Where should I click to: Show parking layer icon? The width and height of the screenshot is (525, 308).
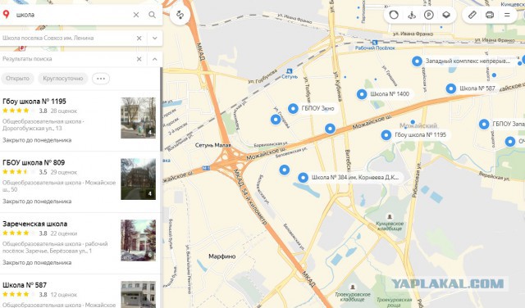(x=429, y=15)
